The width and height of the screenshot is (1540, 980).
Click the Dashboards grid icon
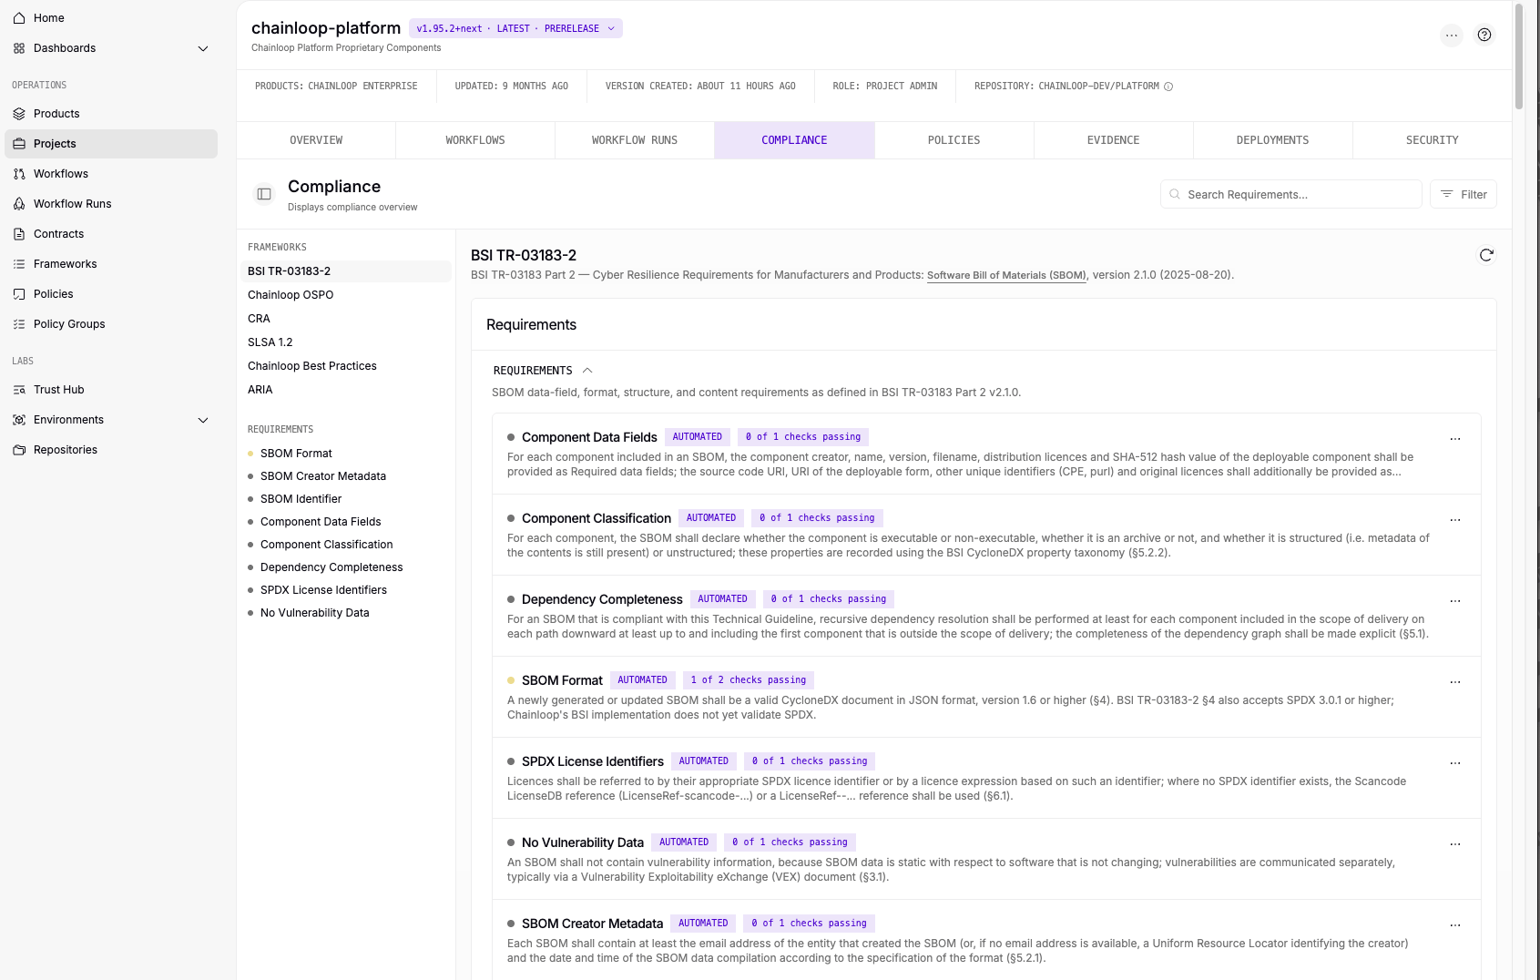click(x=19, y=48)
